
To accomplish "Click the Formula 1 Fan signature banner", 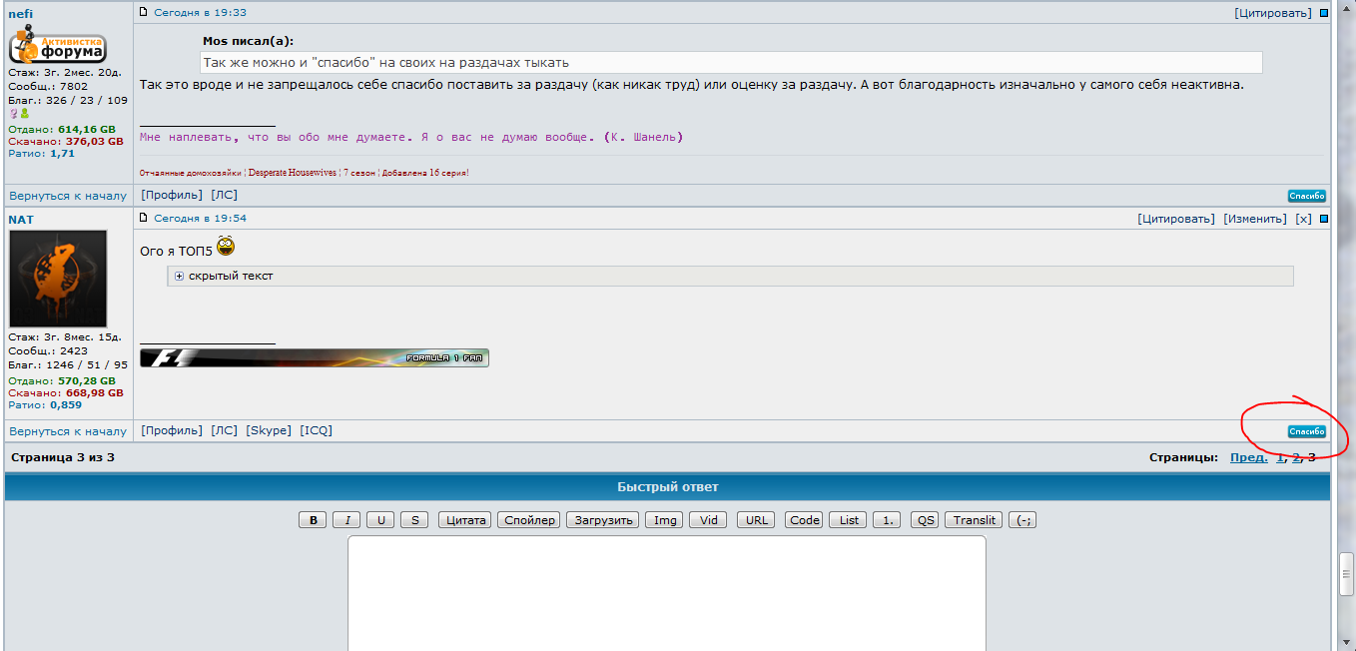I will [x=315, y=357].
